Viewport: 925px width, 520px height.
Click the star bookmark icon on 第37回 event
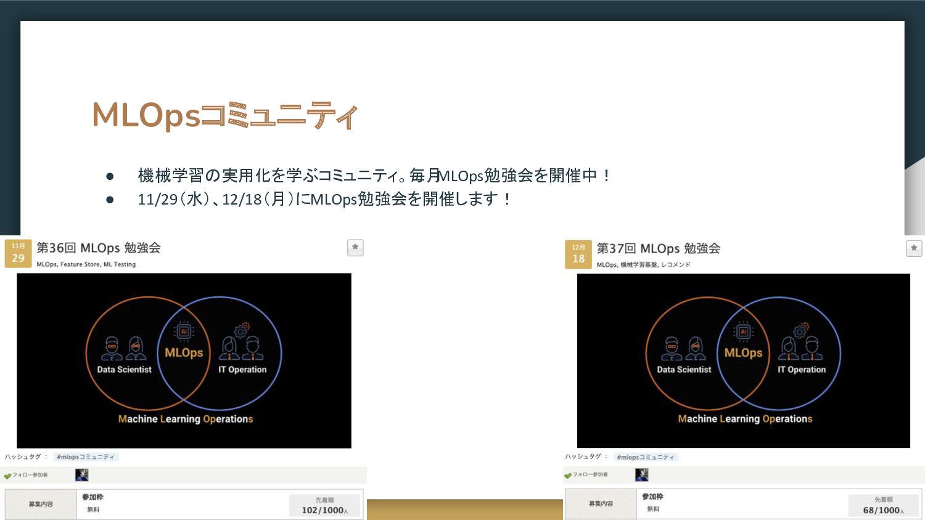tap(914, 248)
